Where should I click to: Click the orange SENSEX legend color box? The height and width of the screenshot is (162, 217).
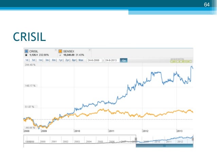(60, 51)
